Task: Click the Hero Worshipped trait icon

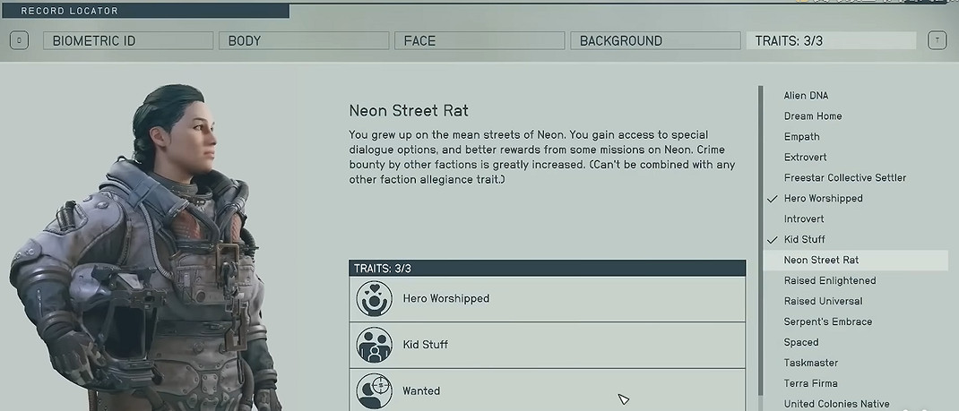Action: 374,299
